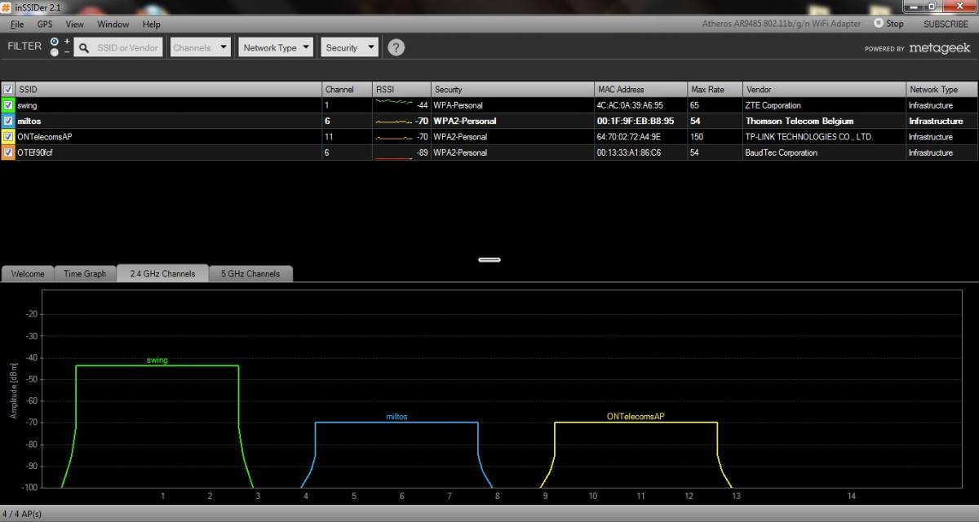
Task: Click the max rate value 150
Action: coord(697,137)
